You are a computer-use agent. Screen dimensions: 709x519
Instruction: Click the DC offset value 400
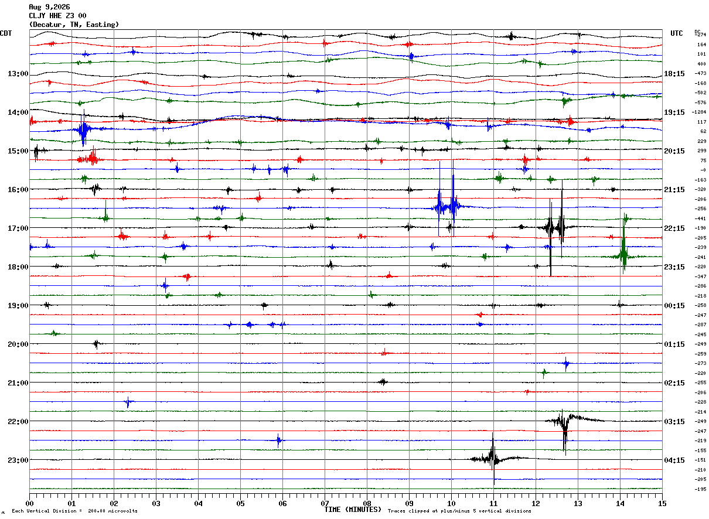(701, 64)
